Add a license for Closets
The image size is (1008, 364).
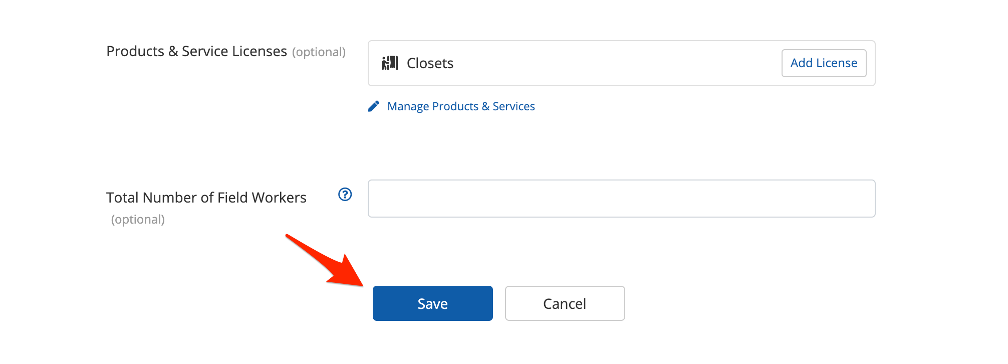coord(824,63)
